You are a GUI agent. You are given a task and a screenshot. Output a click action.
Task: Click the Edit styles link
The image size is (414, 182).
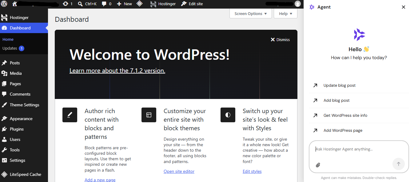pos(252,171)
